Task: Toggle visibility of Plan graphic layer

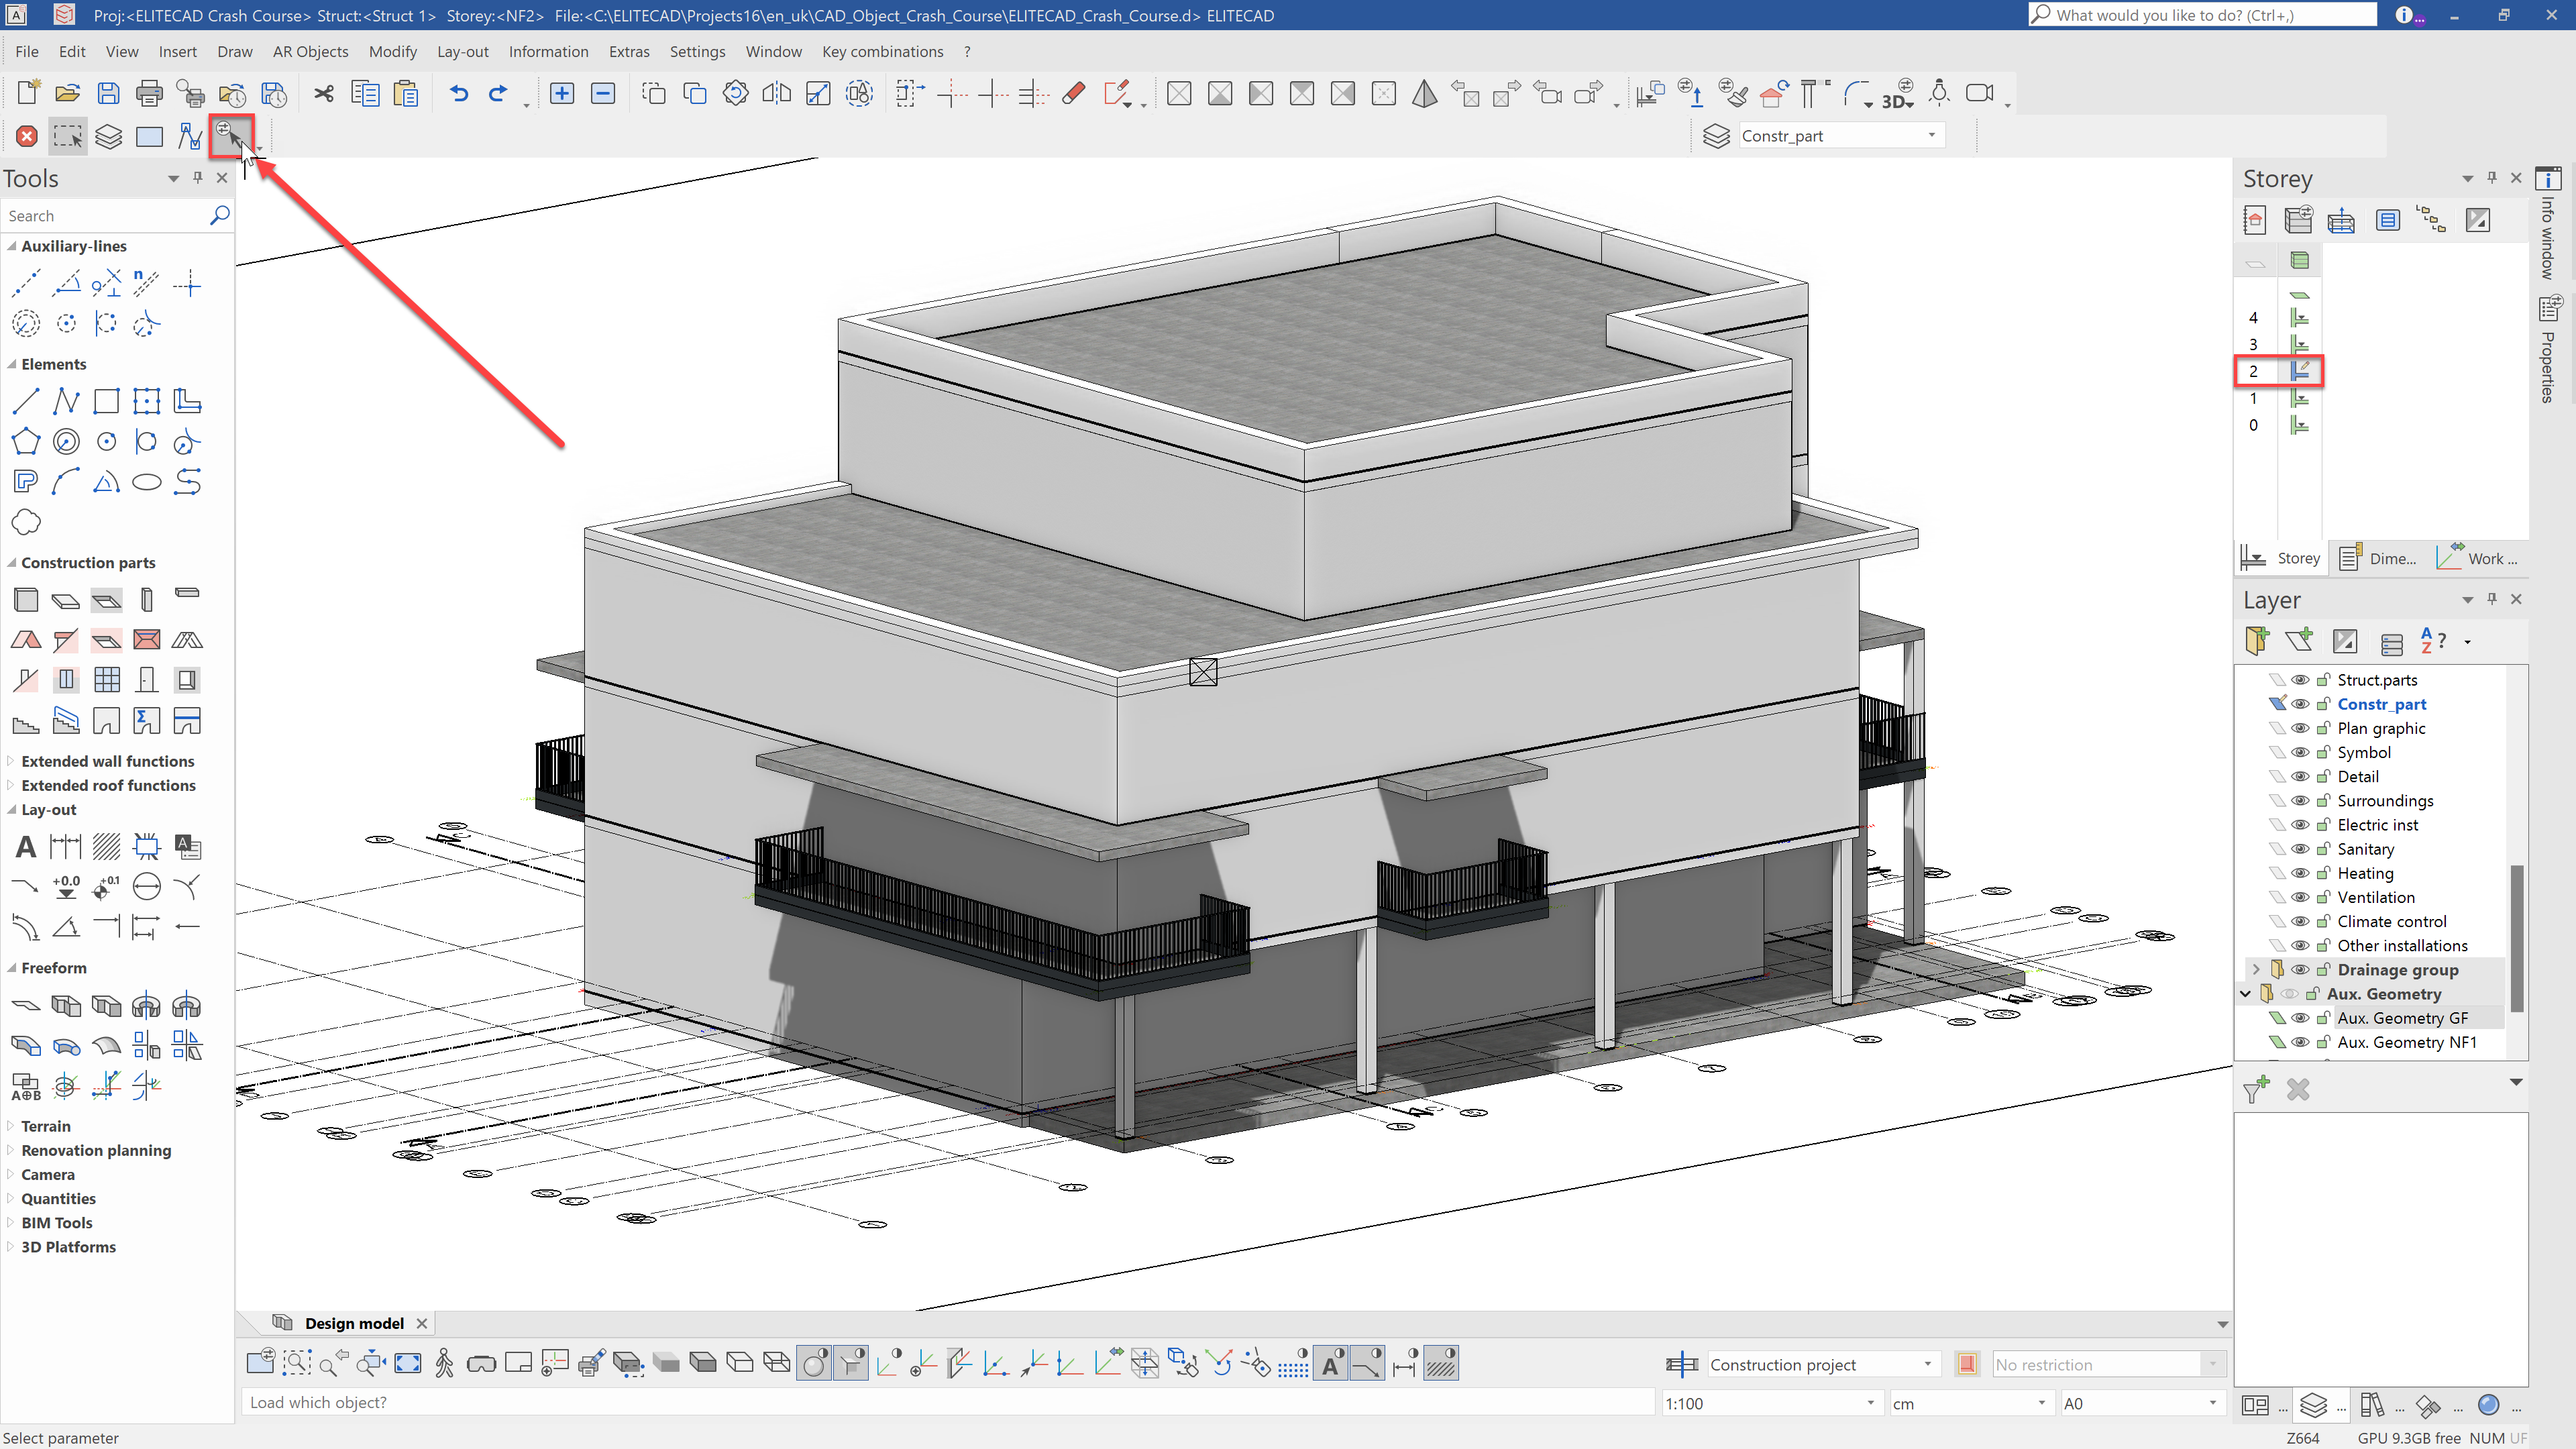Action: [x=2300, y=728]
